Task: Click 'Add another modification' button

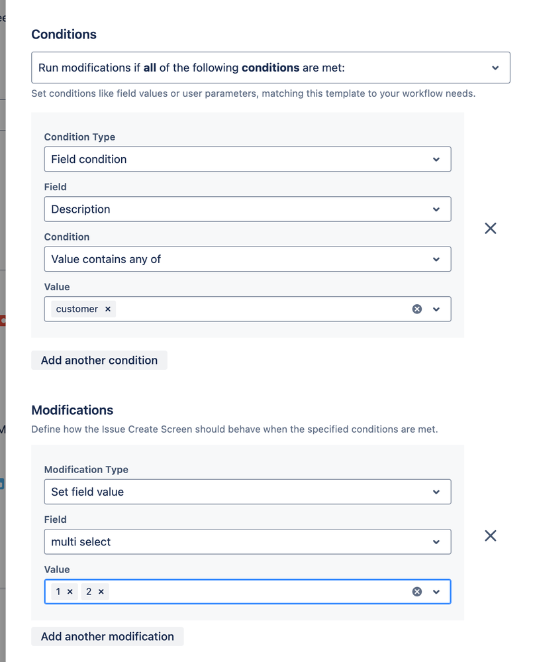Action: pos(107,637)
